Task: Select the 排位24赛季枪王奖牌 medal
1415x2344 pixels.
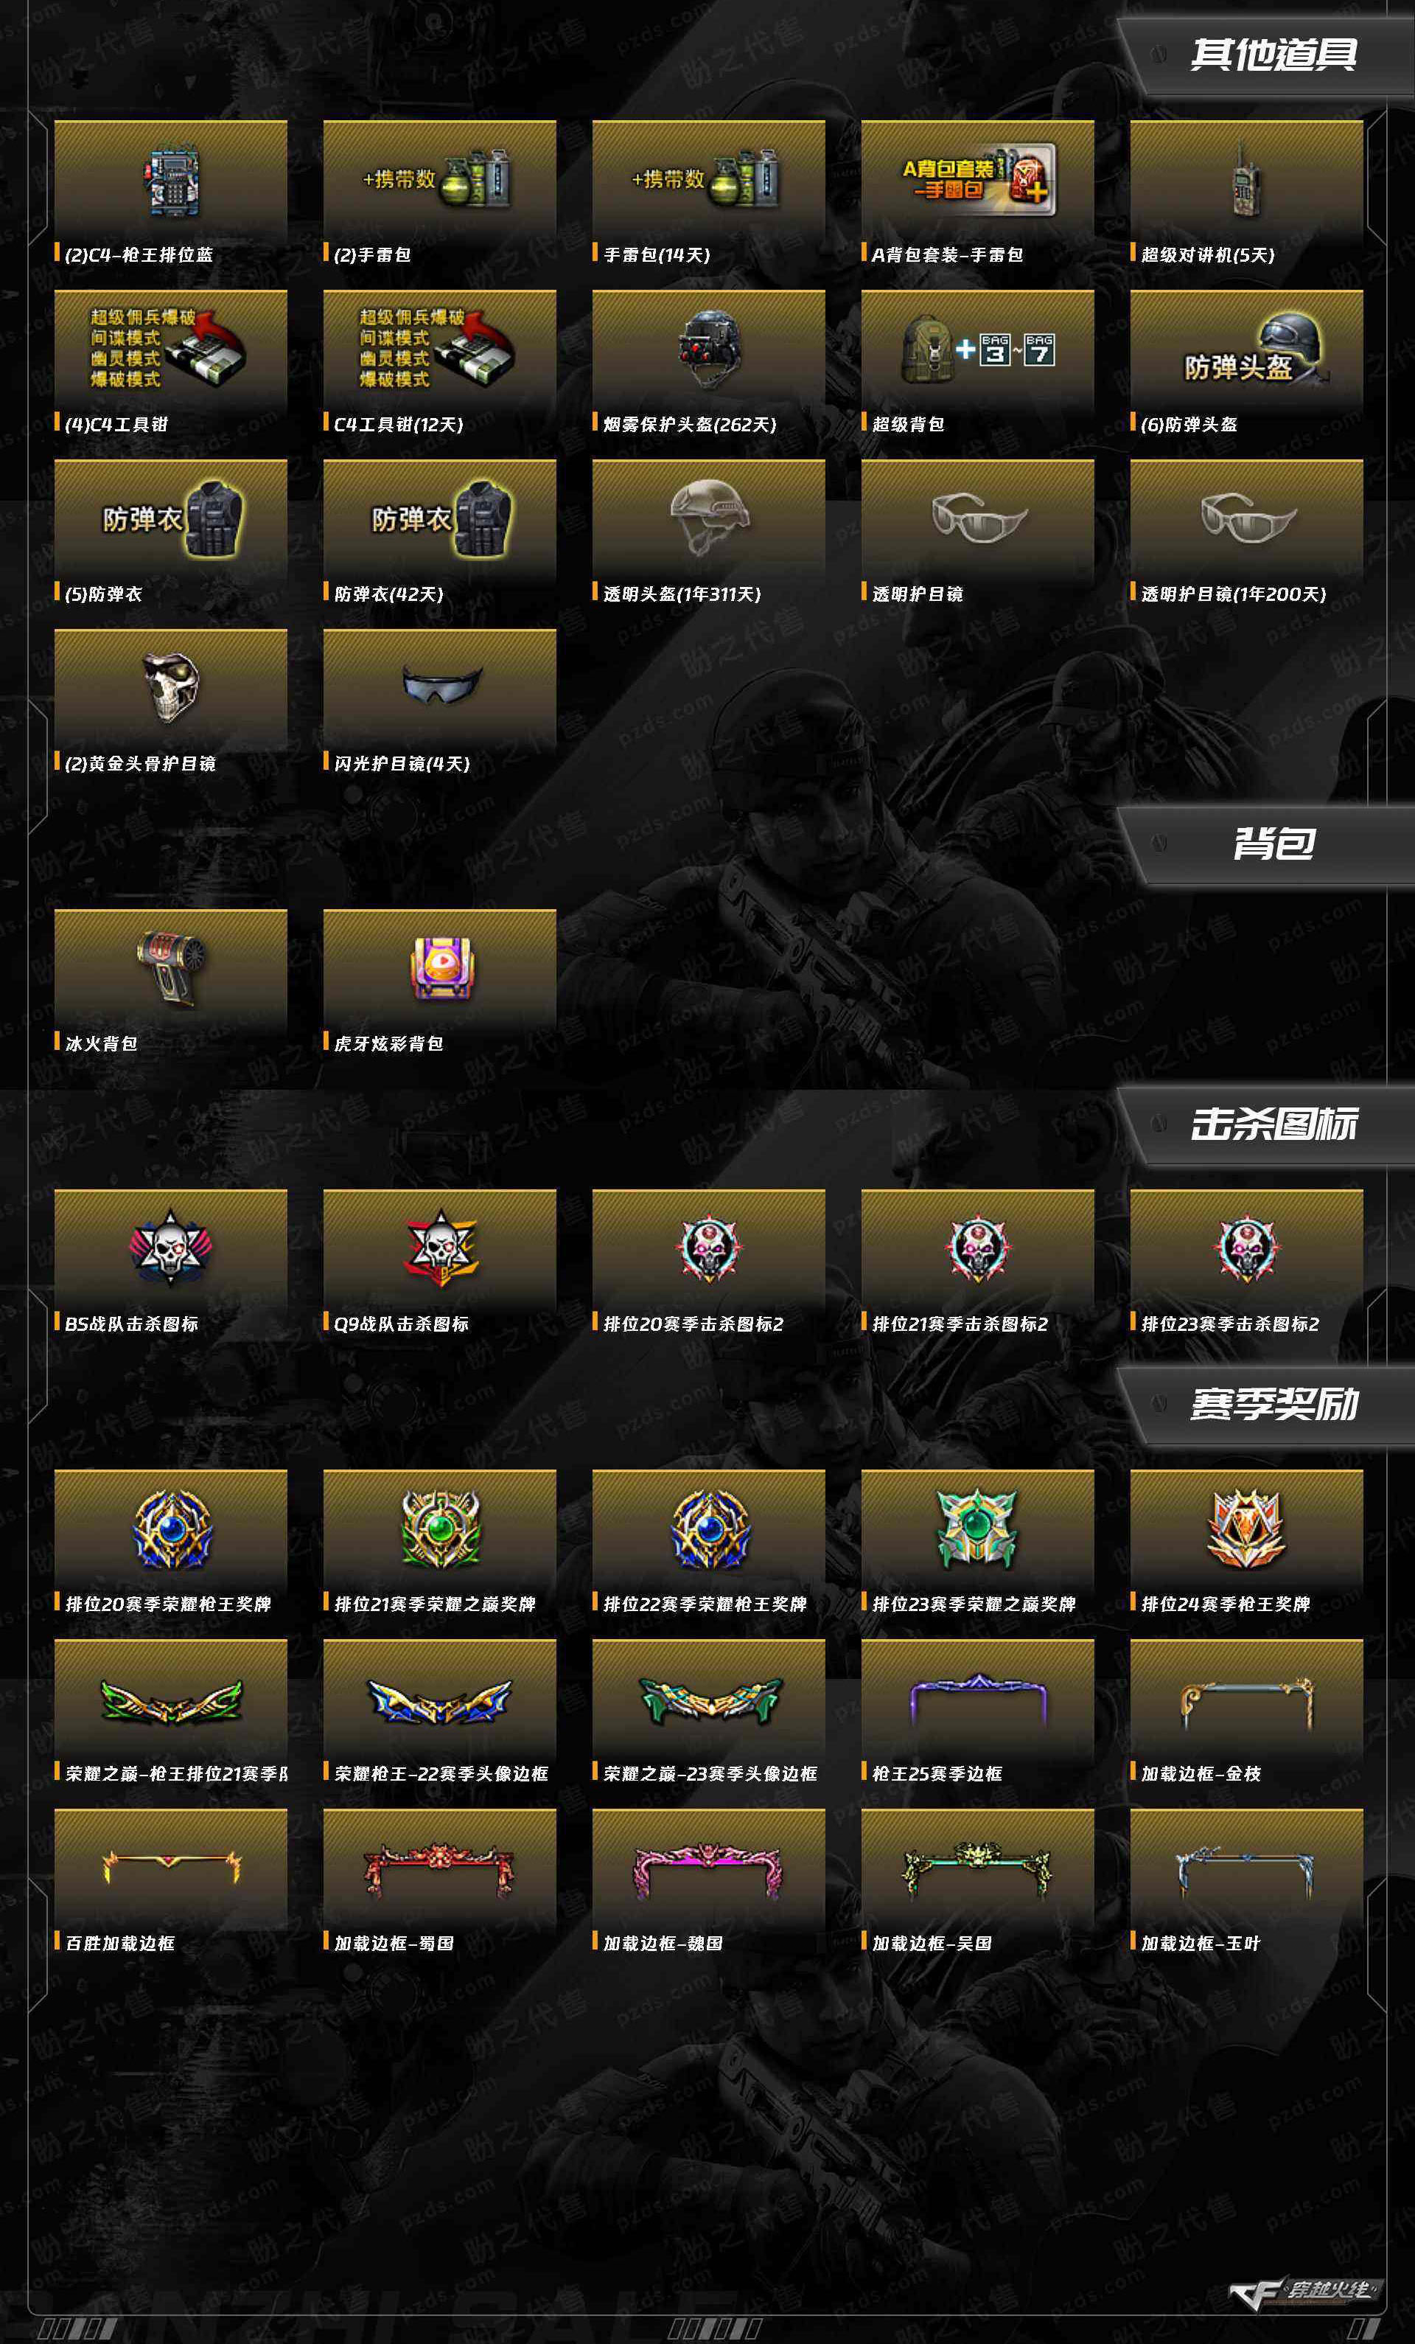Action: [x=1245, y=1528]
